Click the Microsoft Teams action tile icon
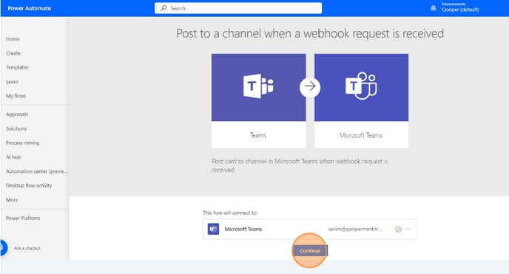This screenshot has height=274, width=509. 361,86
